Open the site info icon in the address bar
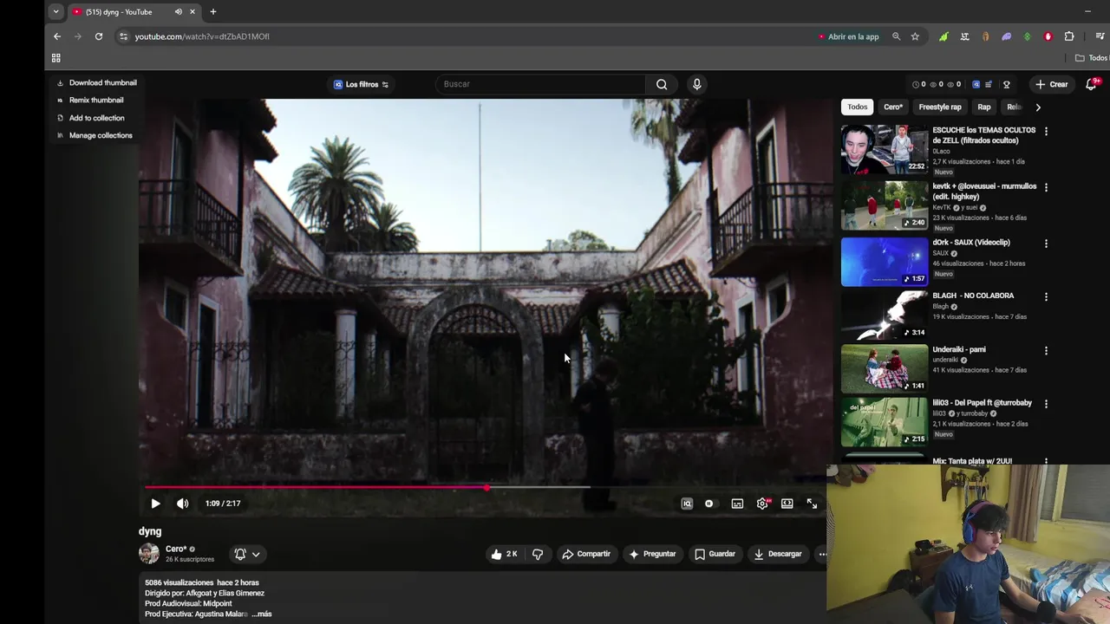The width and height of the screenshot is (1110, 624). coord(123,36)
